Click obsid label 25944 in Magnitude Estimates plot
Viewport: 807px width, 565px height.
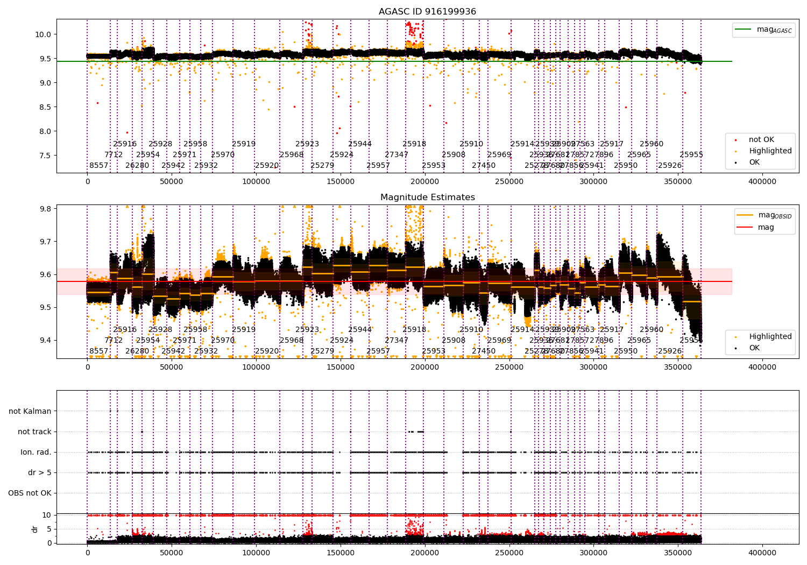pos(360,330)
